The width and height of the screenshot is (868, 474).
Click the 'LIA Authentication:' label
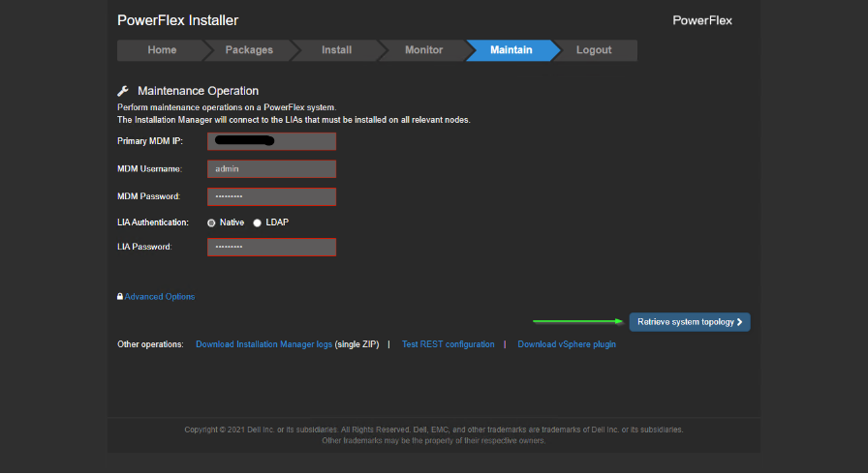click(153, 222)
